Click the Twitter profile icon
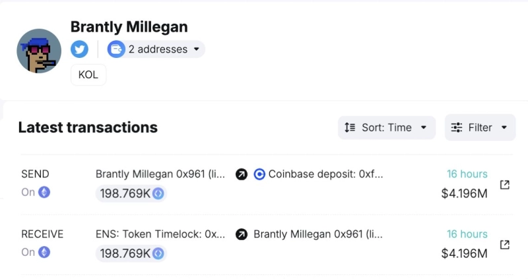This screenshot has width=528, height=279. click(x=80, y=49)
